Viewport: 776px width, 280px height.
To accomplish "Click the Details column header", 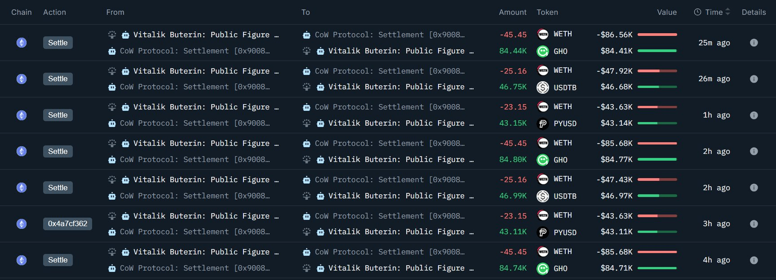I will click(754, 12).
